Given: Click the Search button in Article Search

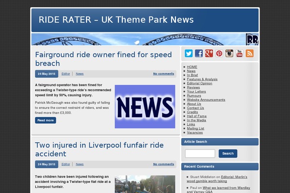Looking at the screenshot, I should pos(228,153).
